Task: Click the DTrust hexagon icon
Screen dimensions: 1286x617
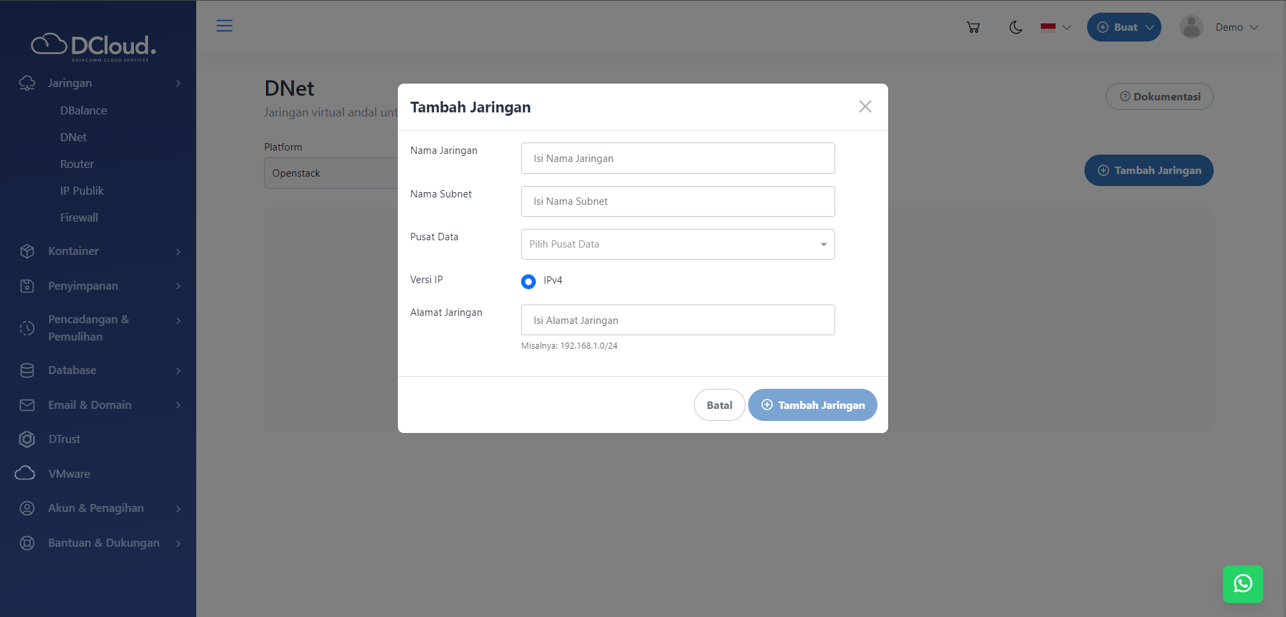Action: (x=27, y=439)
